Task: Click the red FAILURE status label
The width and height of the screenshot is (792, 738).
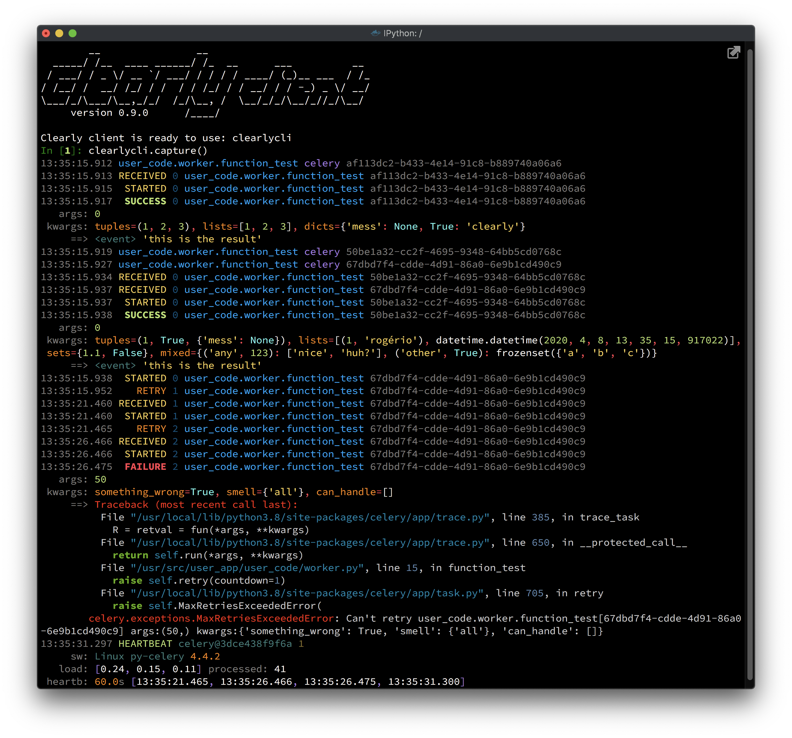Action: click(x=145, y=467)
